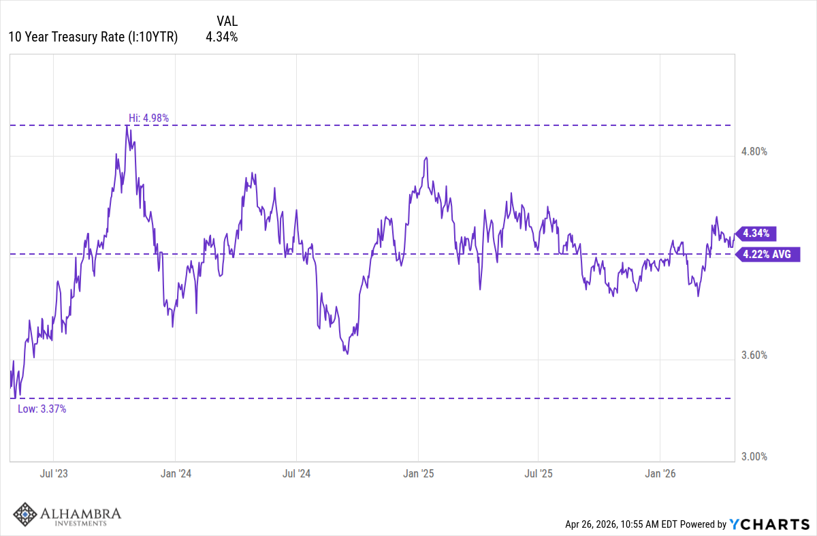Click the 4.80% y-axis label
This screenshot has width=817, height=536.
tap(754, 151)
